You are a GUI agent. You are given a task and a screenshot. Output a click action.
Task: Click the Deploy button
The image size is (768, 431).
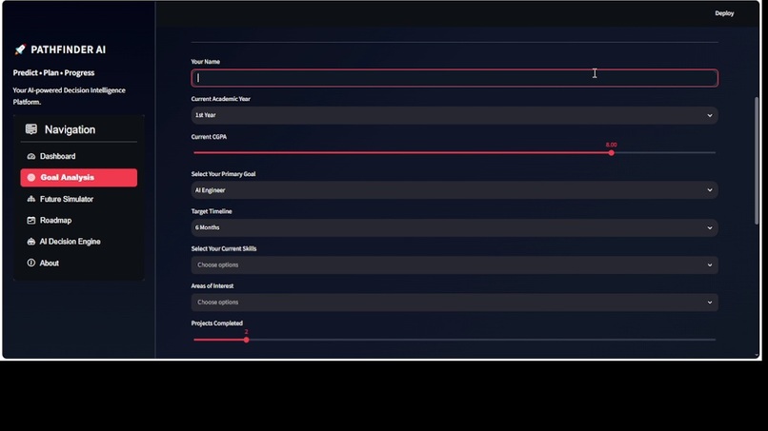[724, 13]
